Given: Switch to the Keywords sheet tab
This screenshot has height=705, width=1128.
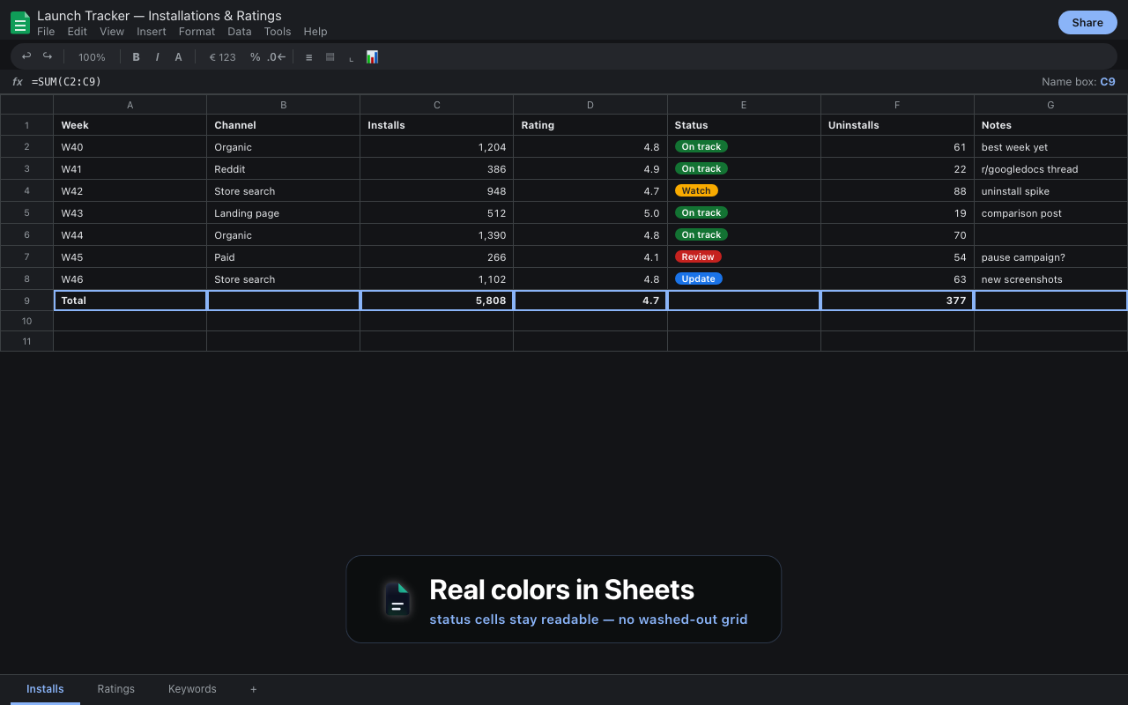Looking at the screenshot, I should coord(192,689).
